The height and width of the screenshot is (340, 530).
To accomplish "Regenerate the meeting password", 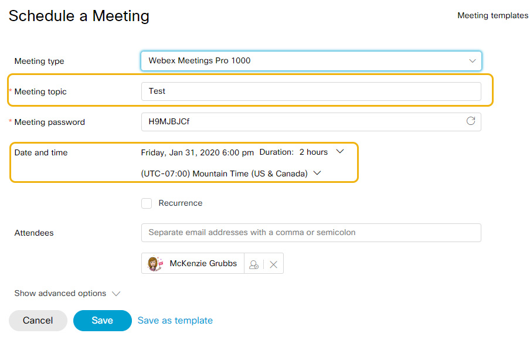I will click(471, 121).
